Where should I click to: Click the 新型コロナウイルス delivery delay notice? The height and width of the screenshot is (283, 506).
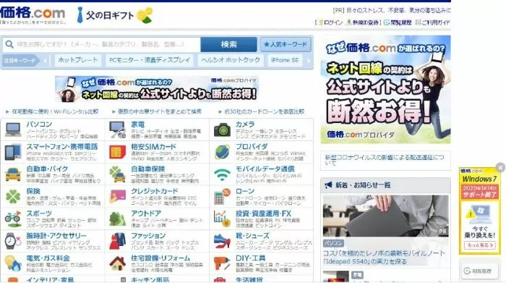[x=385, y=160]
